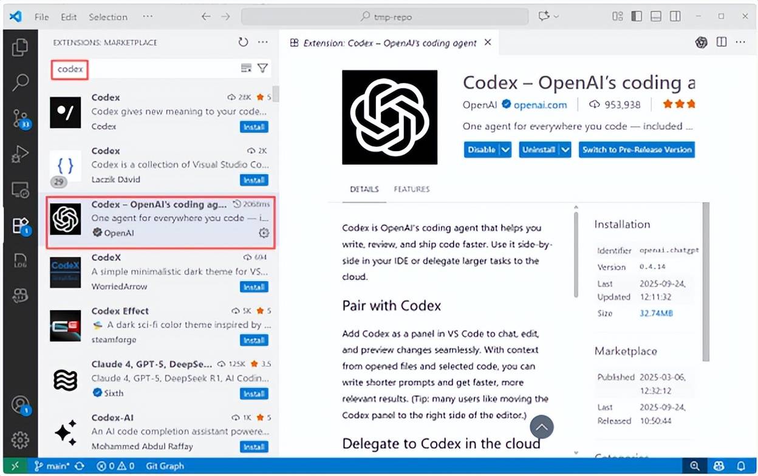Open the remote window status bar button

(15, 466)
